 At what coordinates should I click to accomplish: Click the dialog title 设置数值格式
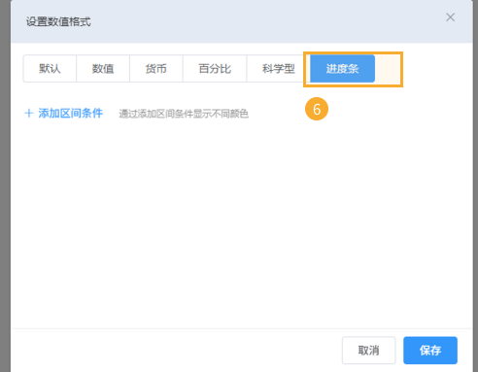58,21
